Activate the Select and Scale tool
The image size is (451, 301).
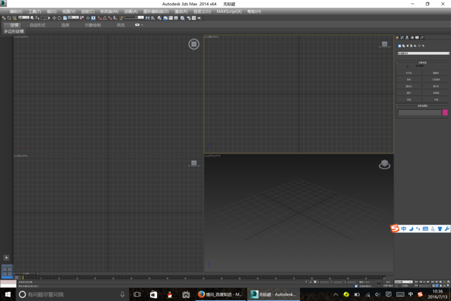click(65, 18)
